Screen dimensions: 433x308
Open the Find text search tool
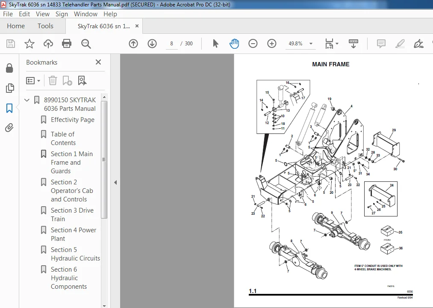[x=86, y=44]
